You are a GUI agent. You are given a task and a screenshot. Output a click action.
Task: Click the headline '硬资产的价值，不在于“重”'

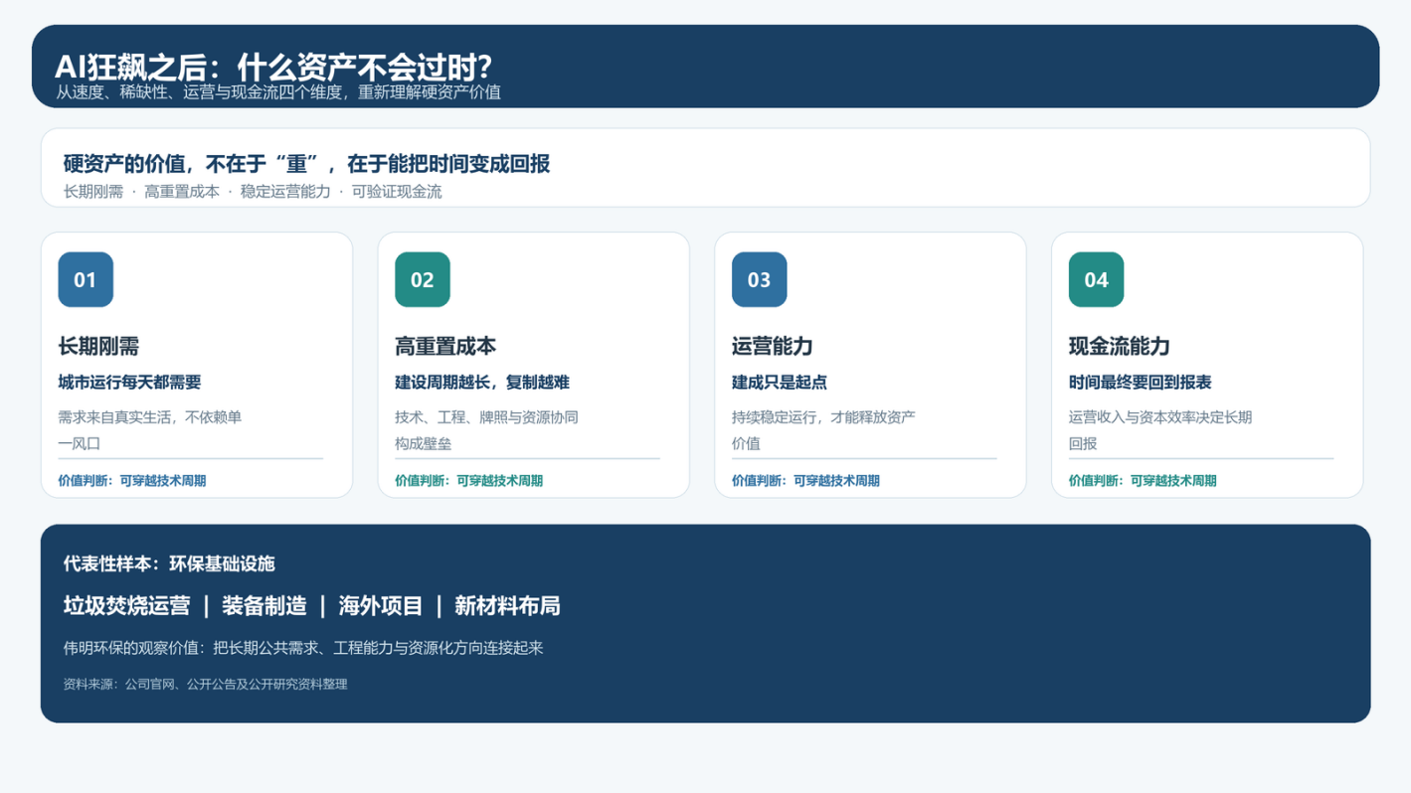pos(306,164)
